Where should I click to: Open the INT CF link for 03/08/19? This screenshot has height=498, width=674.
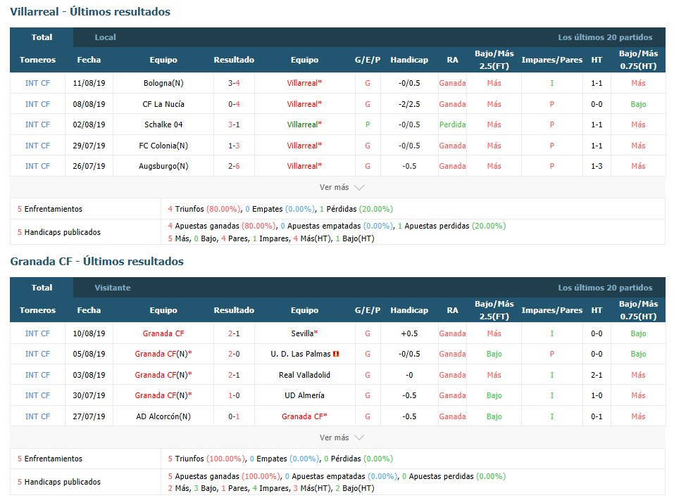(x=37, y=375)
